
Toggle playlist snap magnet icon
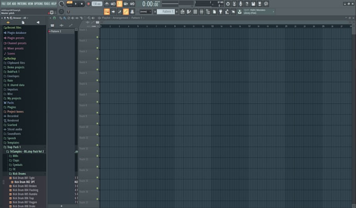54,18
